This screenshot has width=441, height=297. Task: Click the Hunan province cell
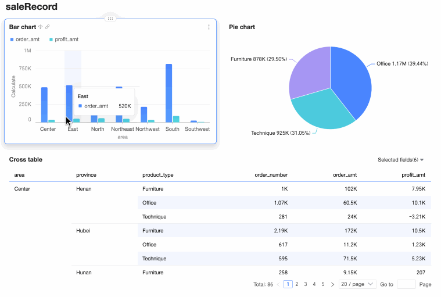click(x=84, y=273)
